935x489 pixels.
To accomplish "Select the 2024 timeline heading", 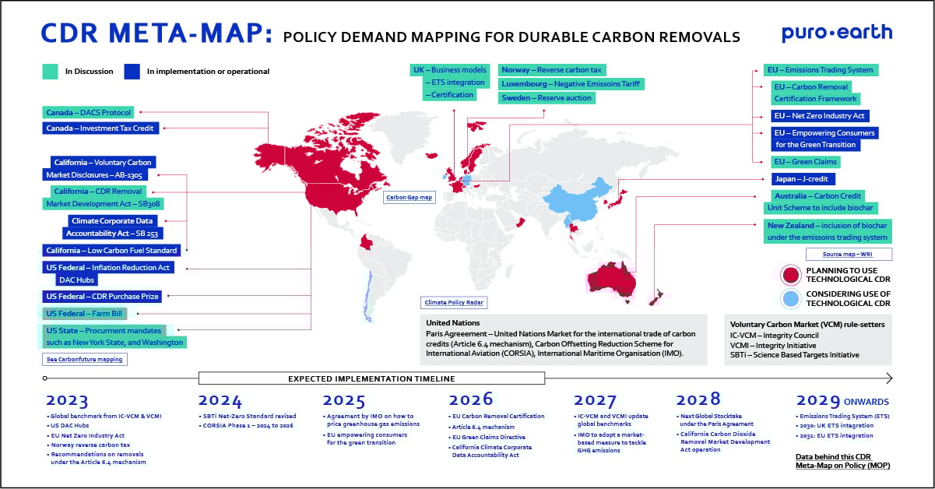I will click(x=220, y=400).
